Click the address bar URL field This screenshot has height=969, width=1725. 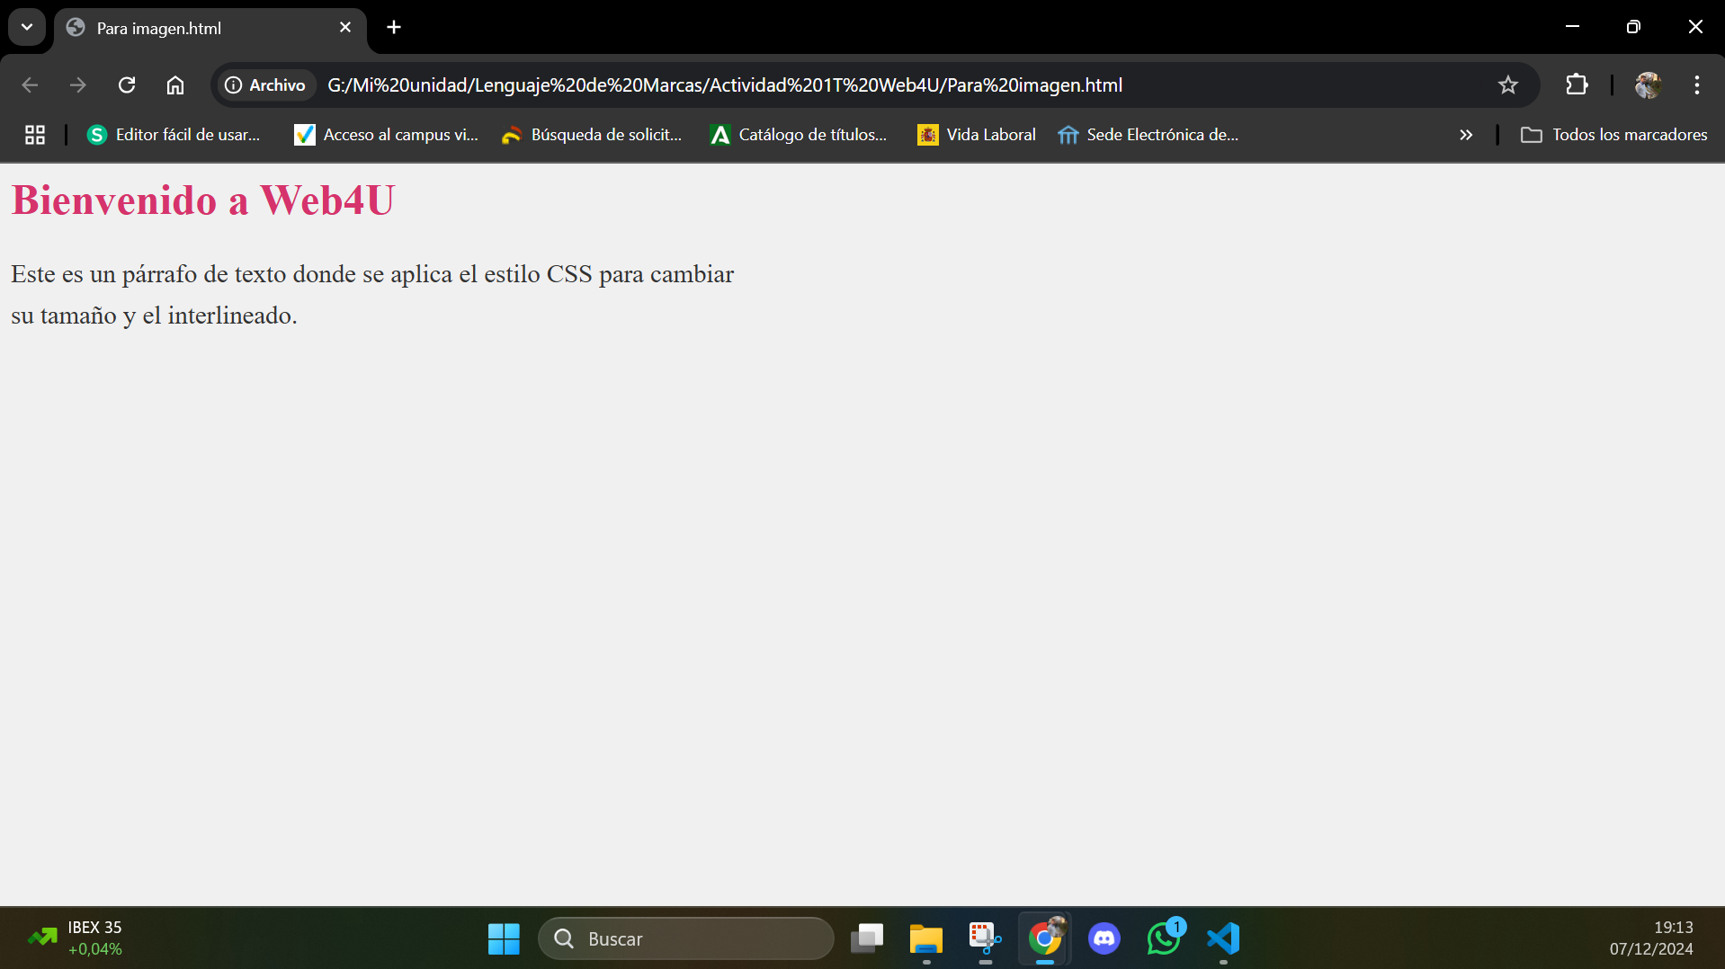click(809, 85)
